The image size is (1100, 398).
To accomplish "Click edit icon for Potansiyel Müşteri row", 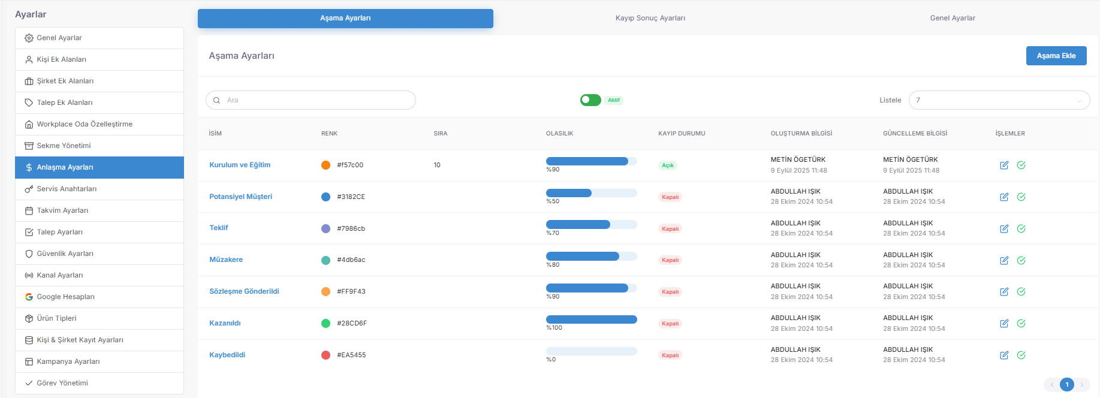I will pyautogui.click(x=1004, y=197).
